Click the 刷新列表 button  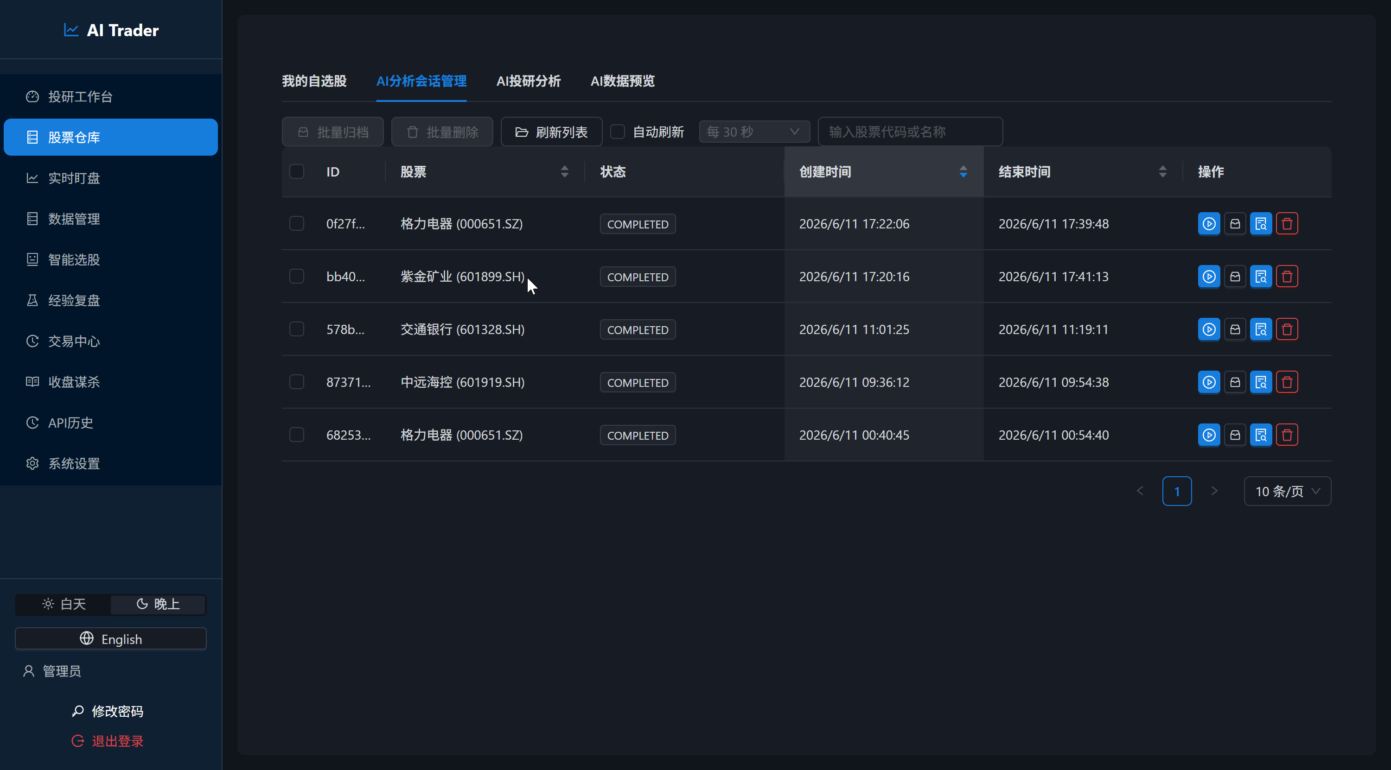tap(551, 132)
